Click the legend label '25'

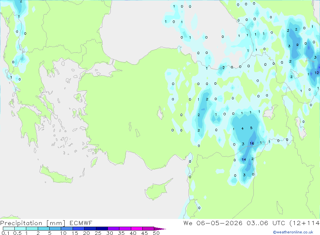tap(98, 233)
